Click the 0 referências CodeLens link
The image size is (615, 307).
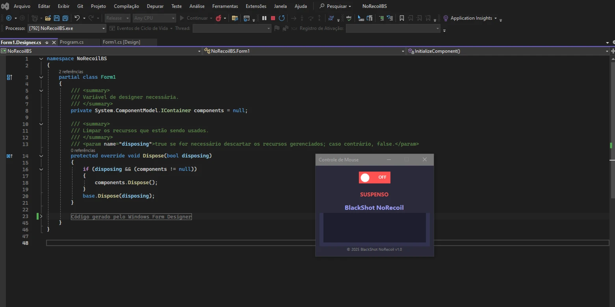[83, 150]
